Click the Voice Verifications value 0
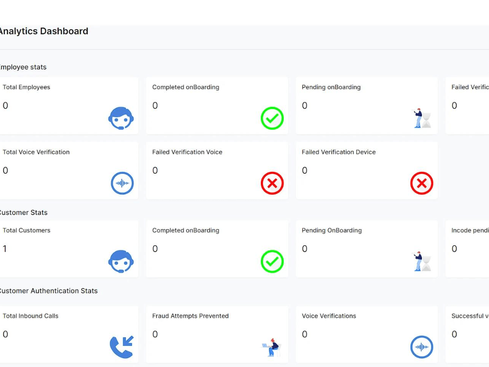The height and width of the screenshot is (367, 489). point(305,334)
